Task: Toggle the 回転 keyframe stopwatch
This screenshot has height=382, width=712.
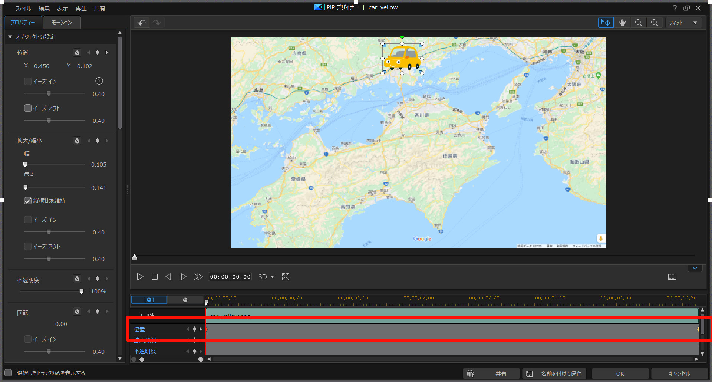Action: pos(77,312)
